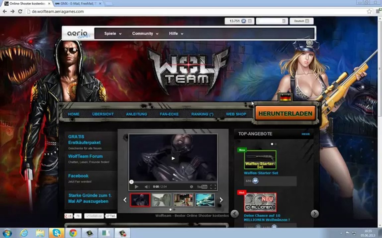382x238 pixels.
Task: Open Windows Explorer folder in the taskbar
Action: tap(40, 233)
